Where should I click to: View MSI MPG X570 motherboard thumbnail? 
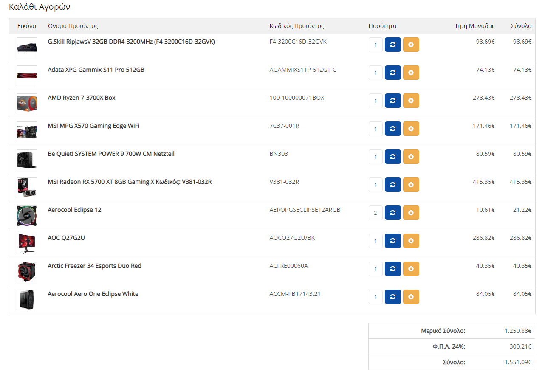click(x=27, y=132)
